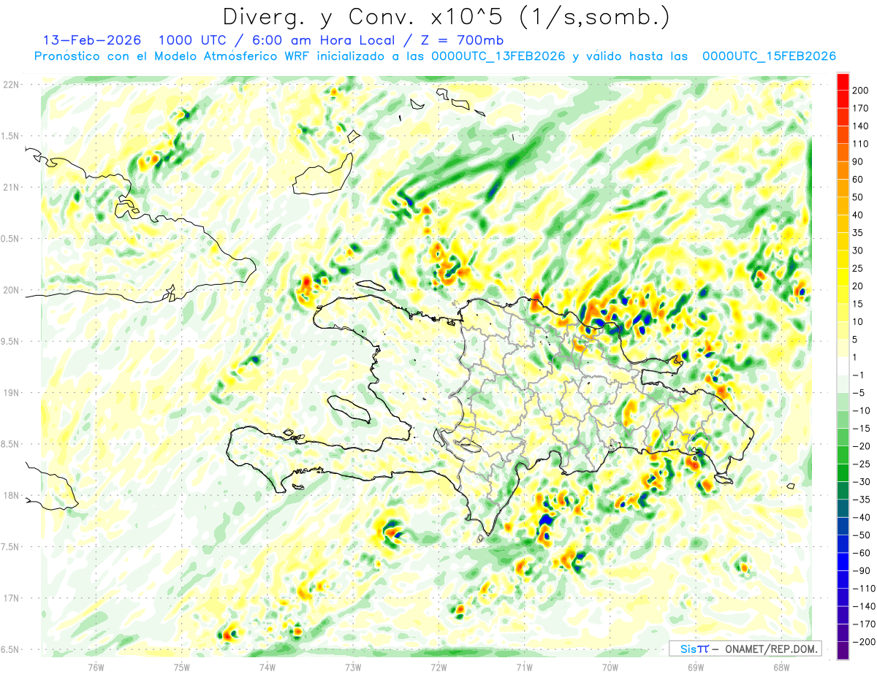Click the "71W" longitude label
Screen dimensions: 877x677
pos(524,668)
